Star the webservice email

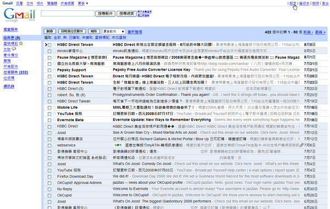[54, 145]
